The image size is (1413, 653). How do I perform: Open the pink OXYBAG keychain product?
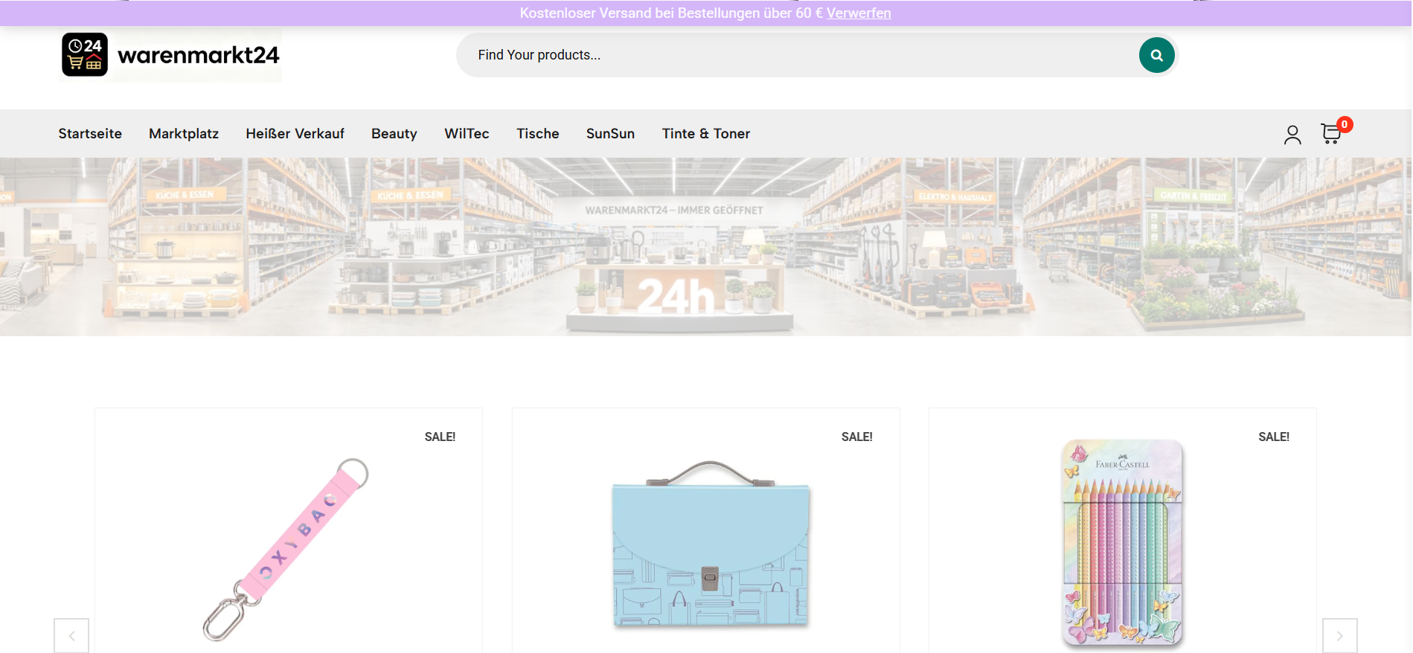click(x=286, y=549)
